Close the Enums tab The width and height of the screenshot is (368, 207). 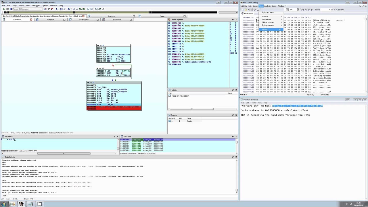coord(185,16)
